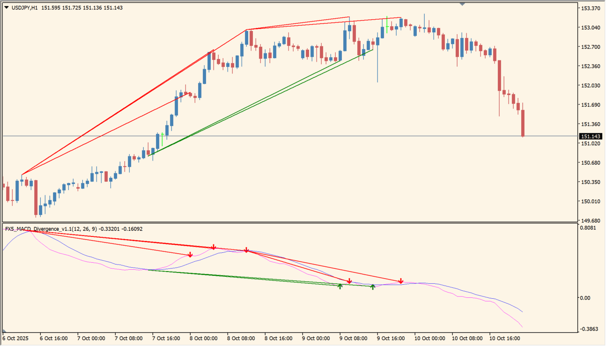Click the right green up arrow in MACD panel
Screen dimensions: 606x346
click(373, 287)
